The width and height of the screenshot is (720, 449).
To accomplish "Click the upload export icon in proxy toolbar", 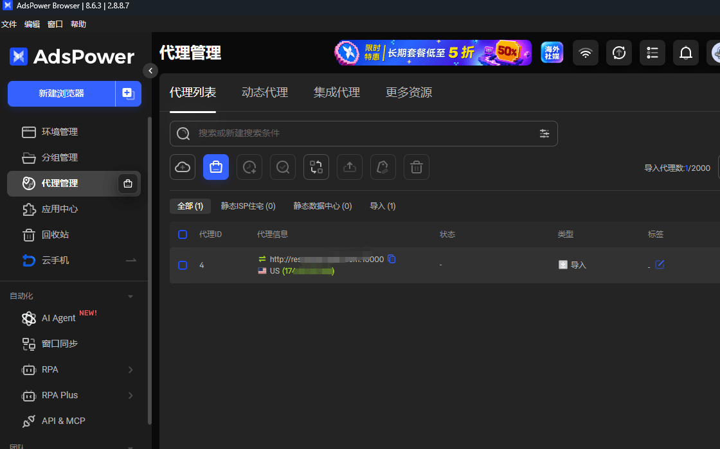I will pyautogui.click(x=350, y=167).
